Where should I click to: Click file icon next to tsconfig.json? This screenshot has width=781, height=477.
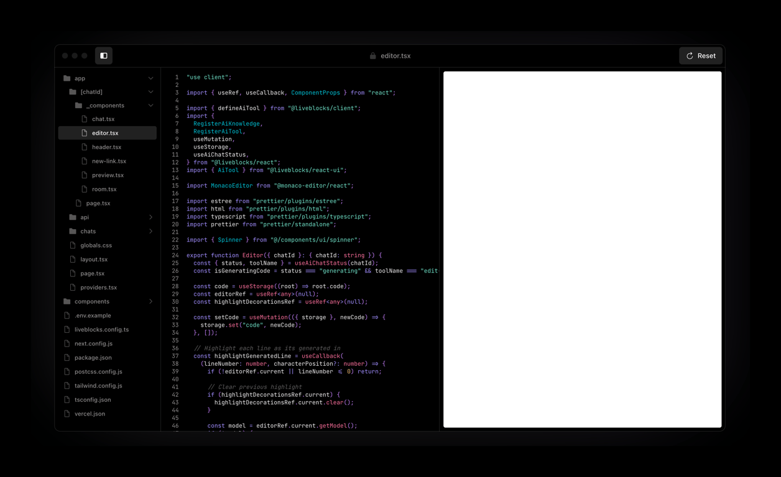click(67, 399)
